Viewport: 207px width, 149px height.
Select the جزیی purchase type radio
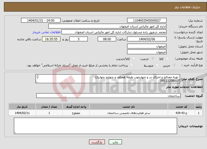(174, 65)
